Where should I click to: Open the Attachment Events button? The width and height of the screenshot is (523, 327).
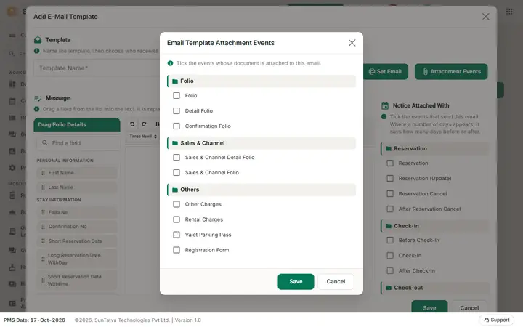point(451,71)
